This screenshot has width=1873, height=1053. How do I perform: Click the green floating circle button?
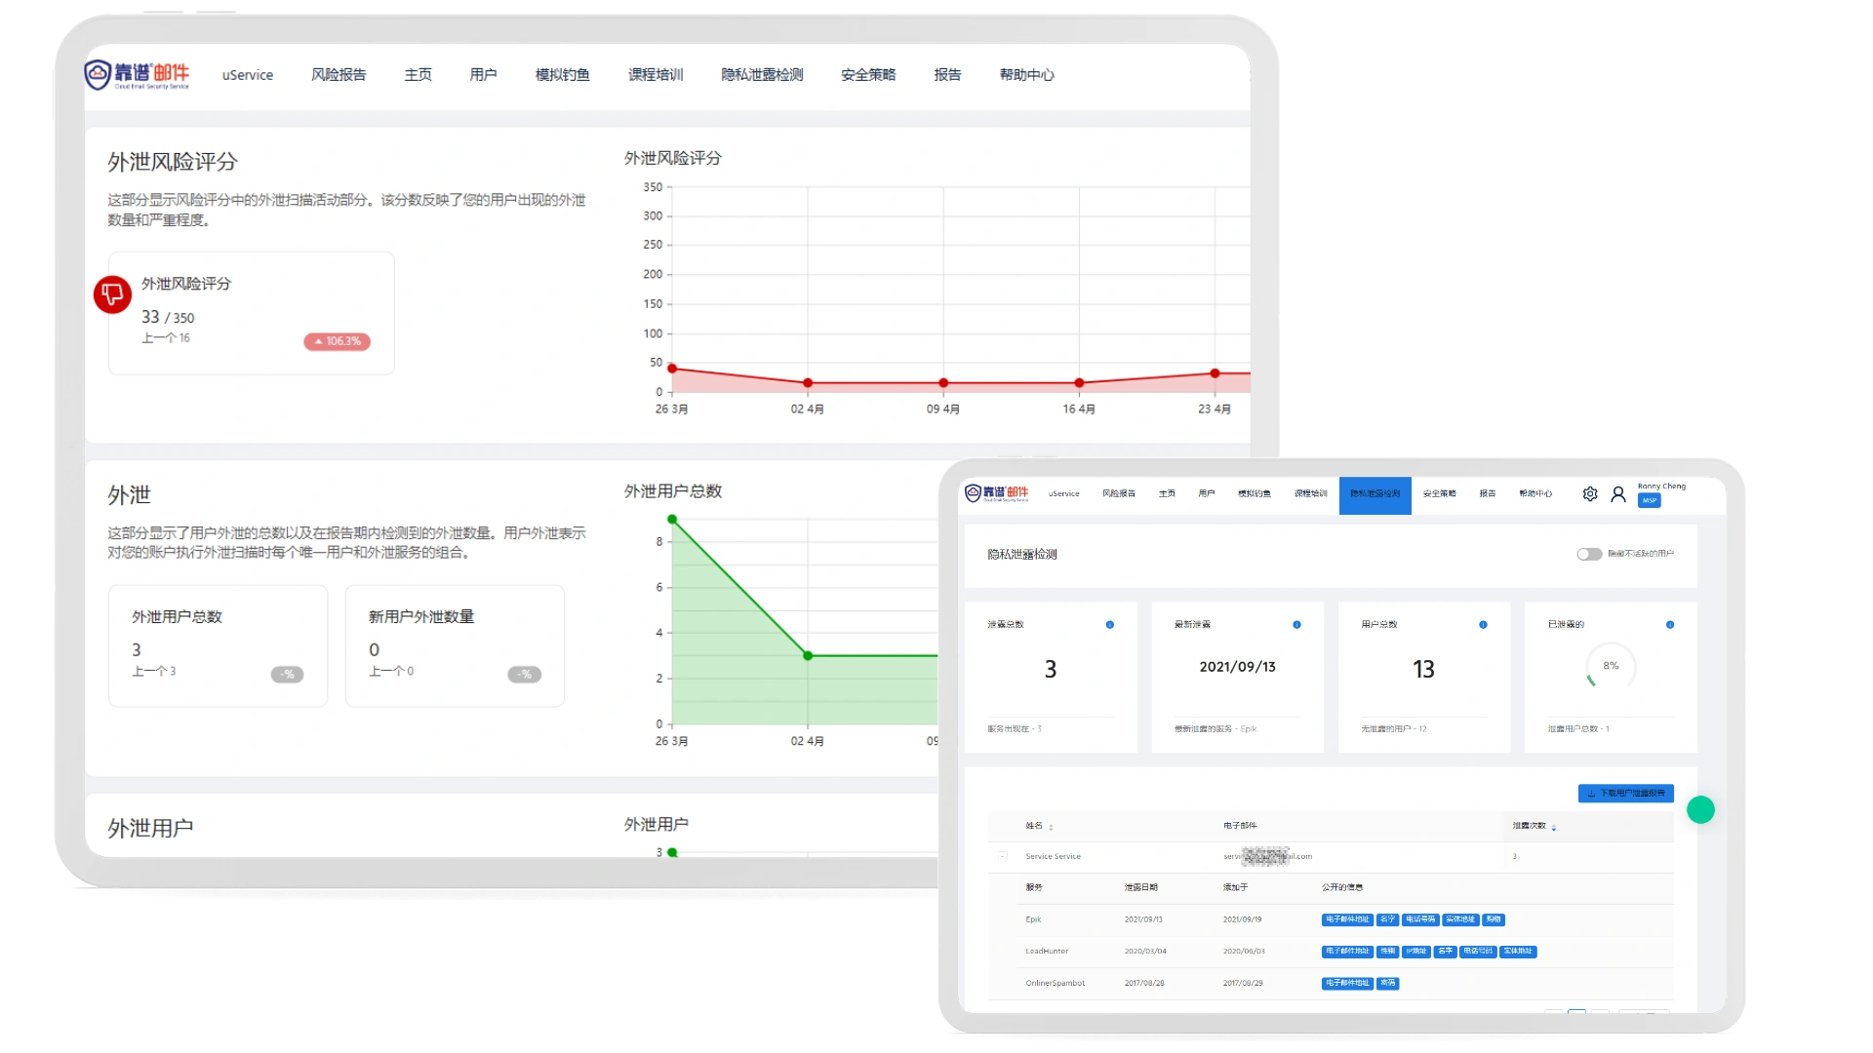[x=1700, y=809]
